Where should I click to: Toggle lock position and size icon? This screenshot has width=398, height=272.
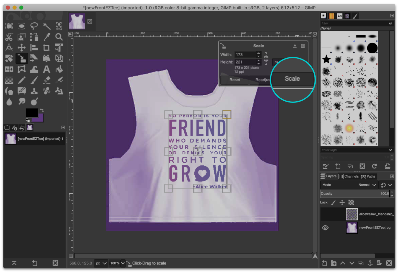342,202
